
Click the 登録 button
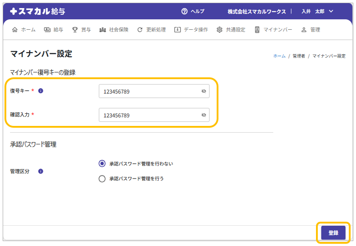333,233
